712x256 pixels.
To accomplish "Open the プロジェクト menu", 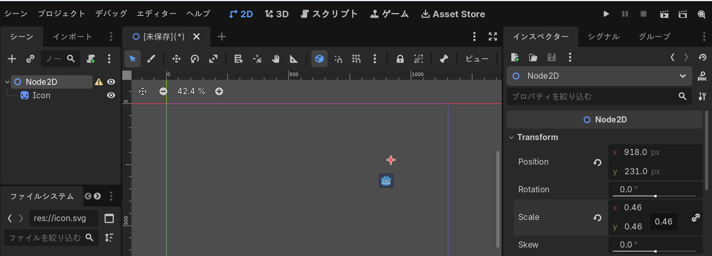I will click(62, 14).
